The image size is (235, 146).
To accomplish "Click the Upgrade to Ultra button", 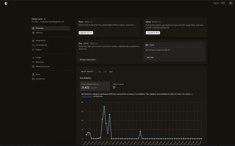I will [153, 33].
